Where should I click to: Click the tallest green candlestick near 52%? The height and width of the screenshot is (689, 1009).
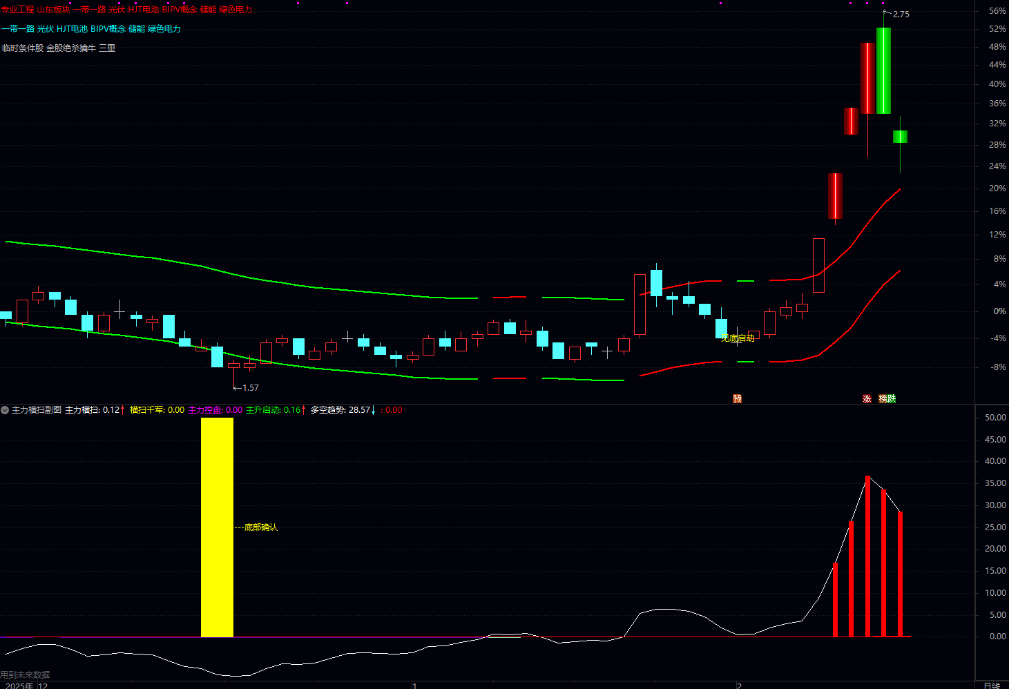[x=883, y=70]
